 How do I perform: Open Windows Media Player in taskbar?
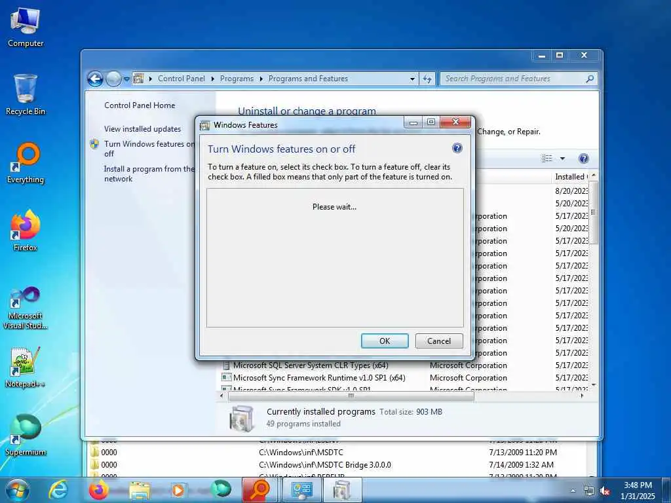tap(179, 490)
